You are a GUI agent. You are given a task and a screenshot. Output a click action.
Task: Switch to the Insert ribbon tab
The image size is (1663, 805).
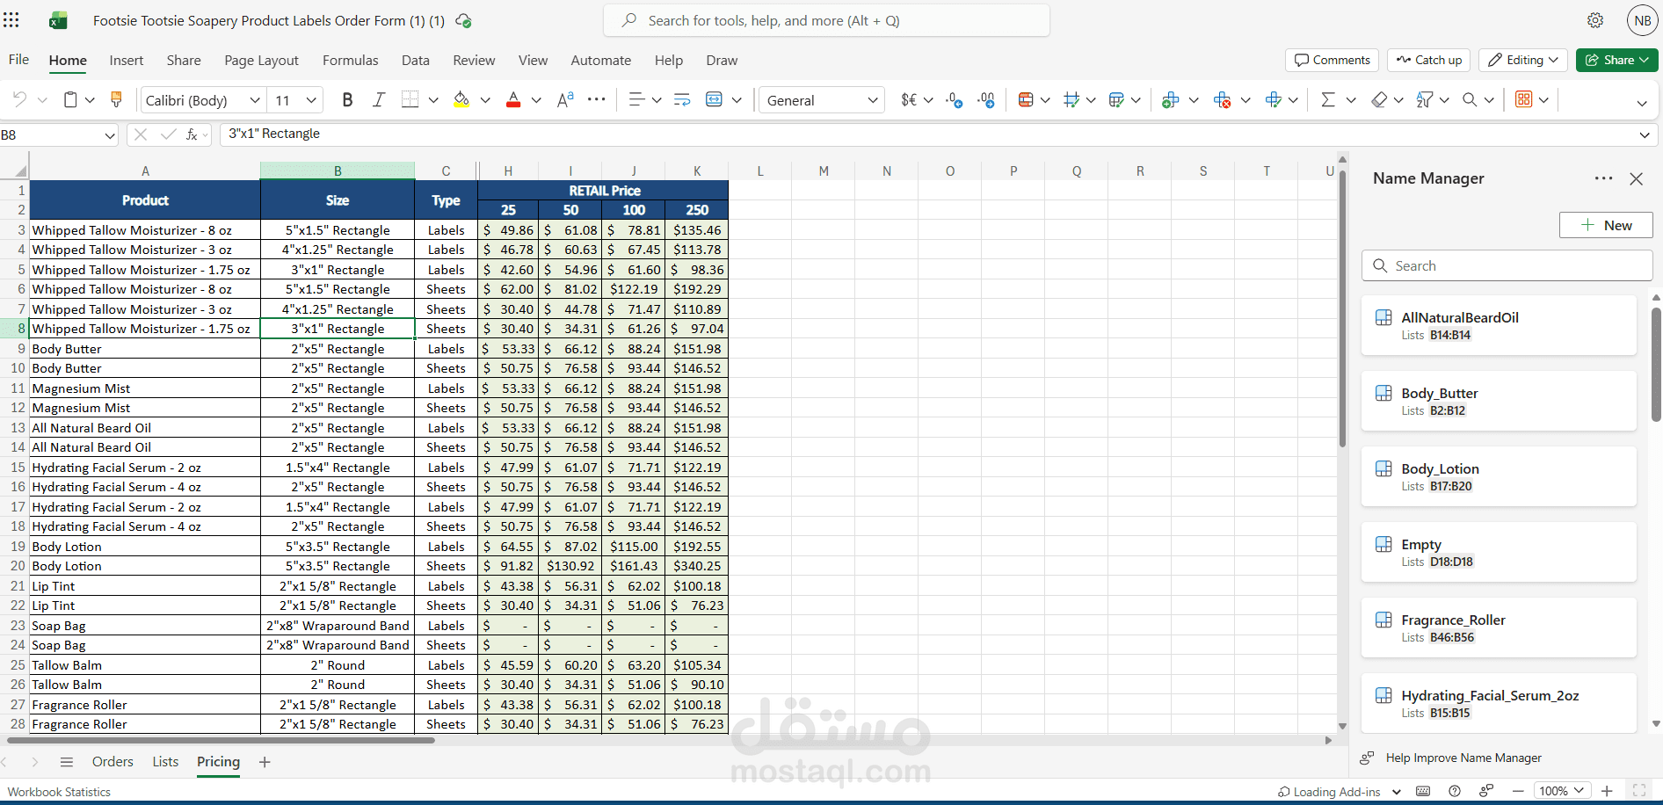point(127,60)
